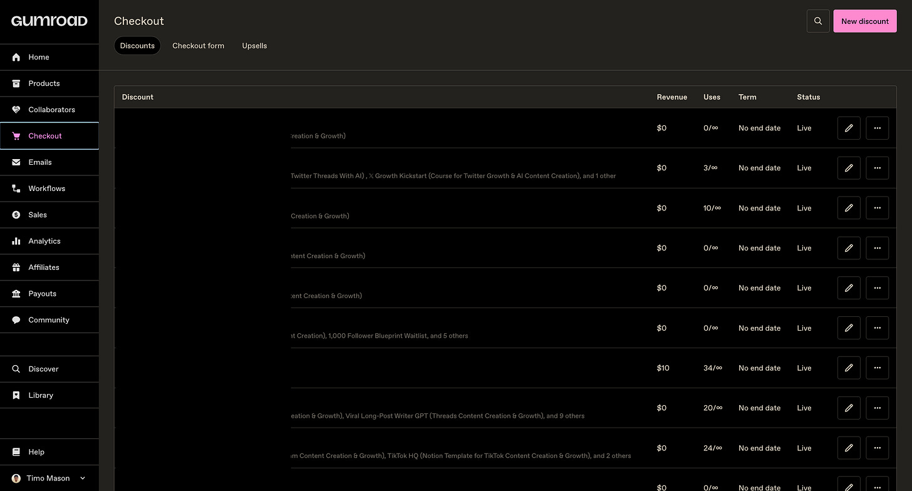Open the search button near New discount

coord(818,21)
